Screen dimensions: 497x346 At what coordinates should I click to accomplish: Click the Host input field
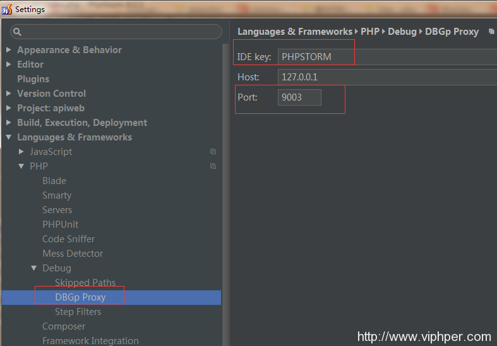tap(387, 77)
